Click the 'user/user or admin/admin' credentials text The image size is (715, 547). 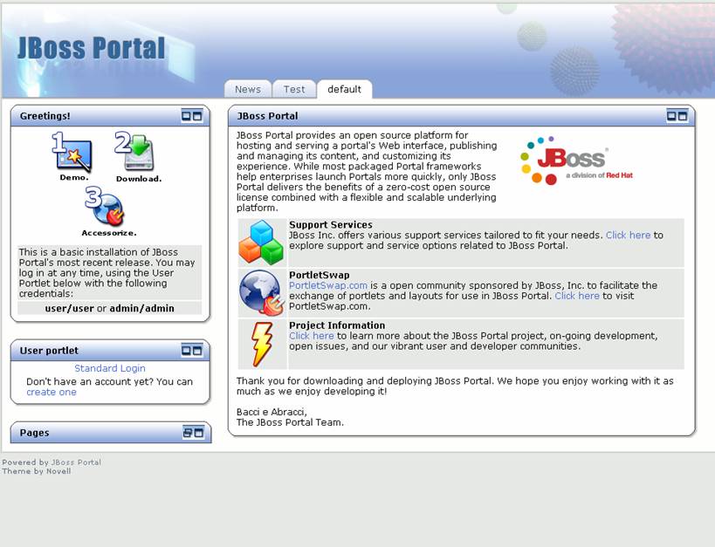(x=109, y=308)
